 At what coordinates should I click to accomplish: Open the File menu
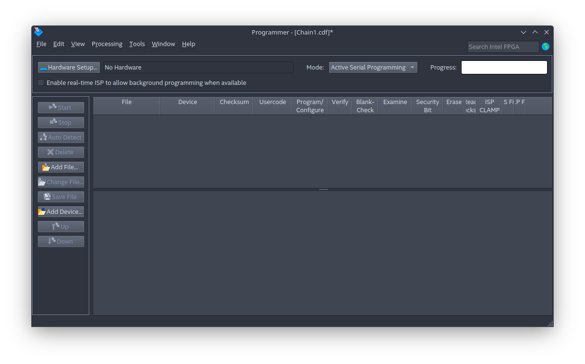(x=41, y=44)
